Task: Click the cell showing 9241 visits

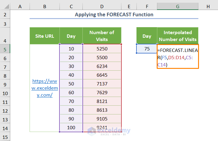Action: click(x=102, y=127)
